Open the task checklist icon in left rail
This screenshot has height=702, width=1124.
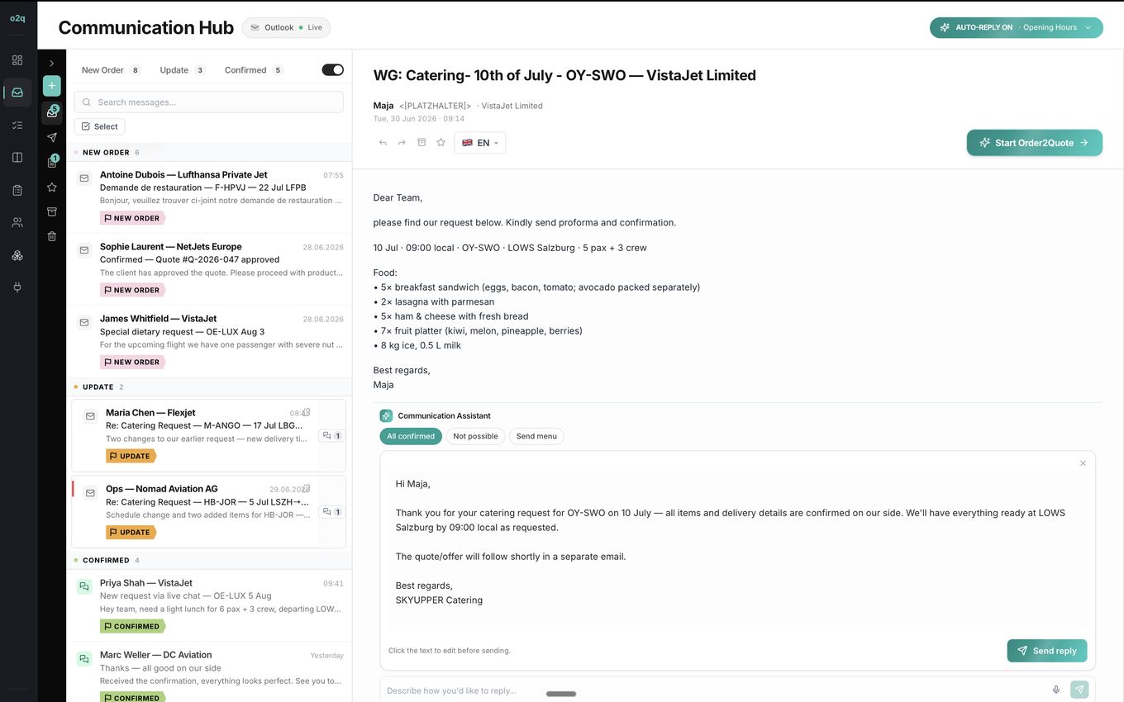[x=17, y=125]
